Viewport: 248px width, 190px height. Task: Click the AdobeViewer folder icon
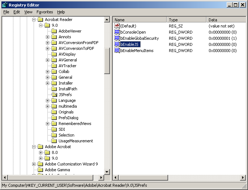pyautogui.click(x=54, y=31)
